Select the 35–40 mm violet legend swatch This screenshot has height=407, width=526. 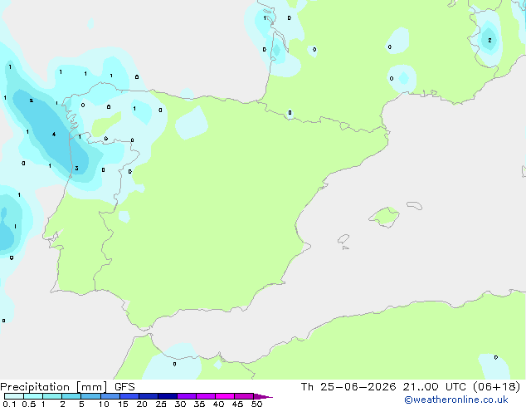pyautogui.click(x=206, y=396)
